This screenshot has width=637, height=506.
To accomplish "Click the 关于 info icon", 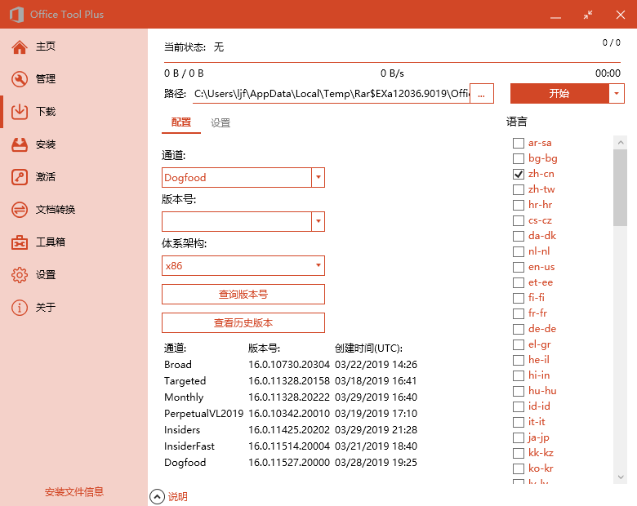I will tap(20, 308).
